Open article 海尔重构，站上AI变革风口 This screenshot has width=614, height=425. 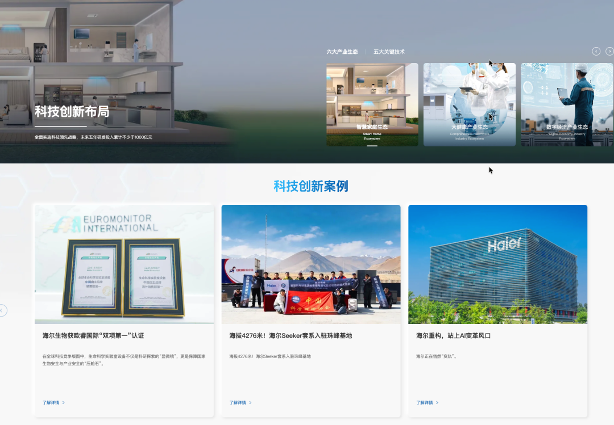click(x=454, y=335)
